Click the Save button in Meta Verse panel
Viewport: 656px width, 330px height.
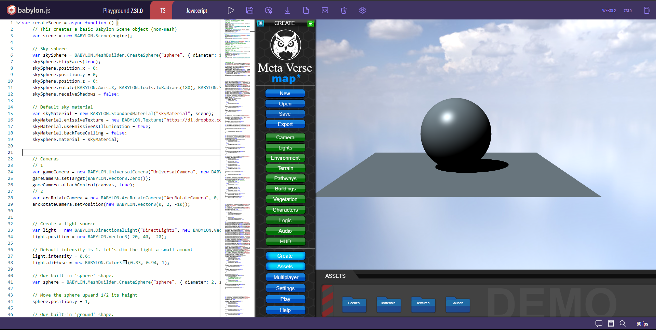tap(285, 114)
